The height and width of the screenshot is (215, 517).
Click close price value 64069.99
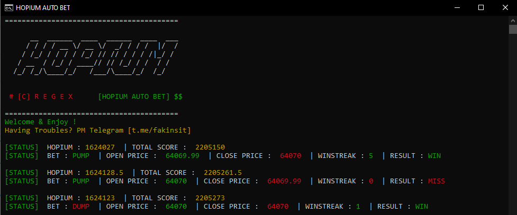click(284, 181)
